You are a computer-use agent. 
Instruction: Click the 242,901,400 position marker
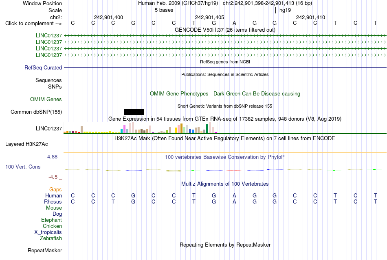tap(109, 17)
